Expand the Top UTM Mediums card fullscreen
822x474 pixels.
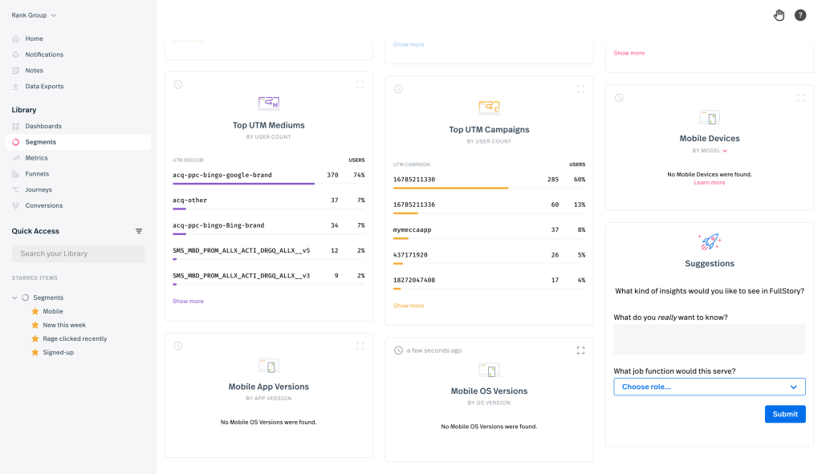360,84
